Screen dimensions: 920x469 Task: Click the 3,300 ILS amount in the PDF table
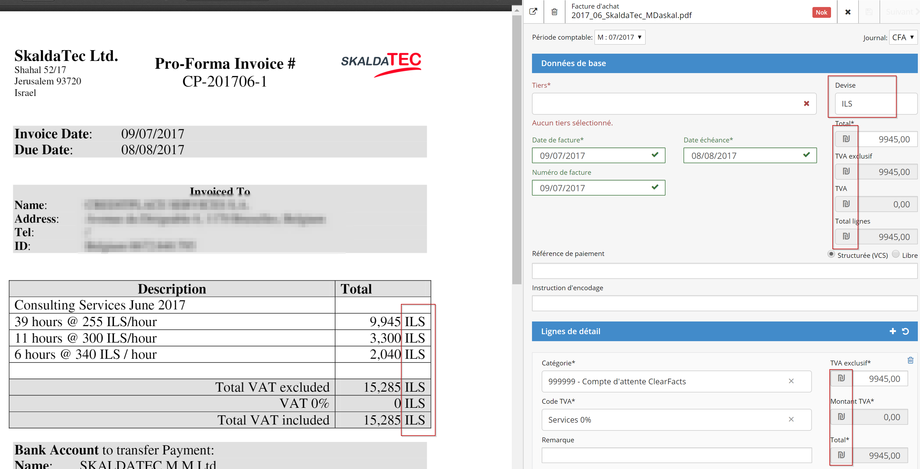pyautogui.click(x=397, y=338)
